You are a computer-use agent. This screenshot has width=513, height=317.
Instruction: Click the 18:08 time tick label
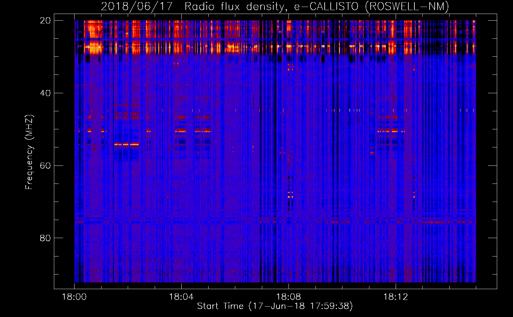tap(289, 297)
